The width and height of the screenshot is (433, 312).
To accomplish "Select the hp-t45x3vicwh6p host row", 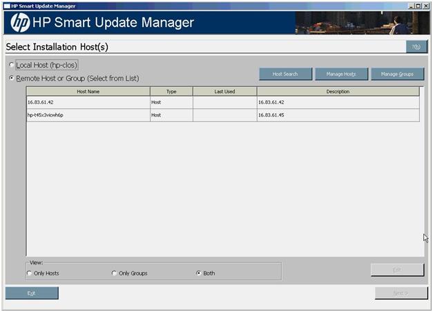I will [88, 115].
